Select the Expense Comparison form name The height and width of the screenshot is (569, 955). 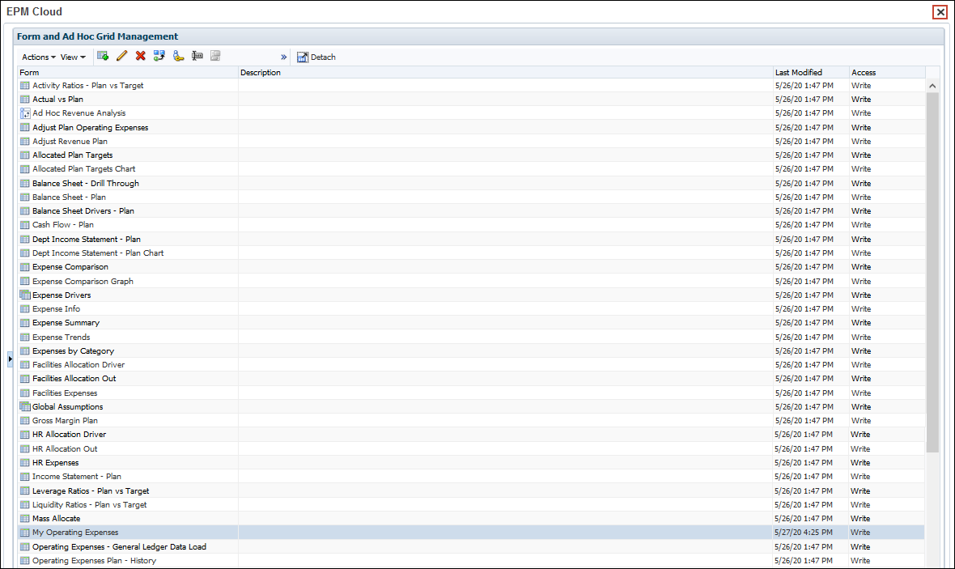coord(70,267)
